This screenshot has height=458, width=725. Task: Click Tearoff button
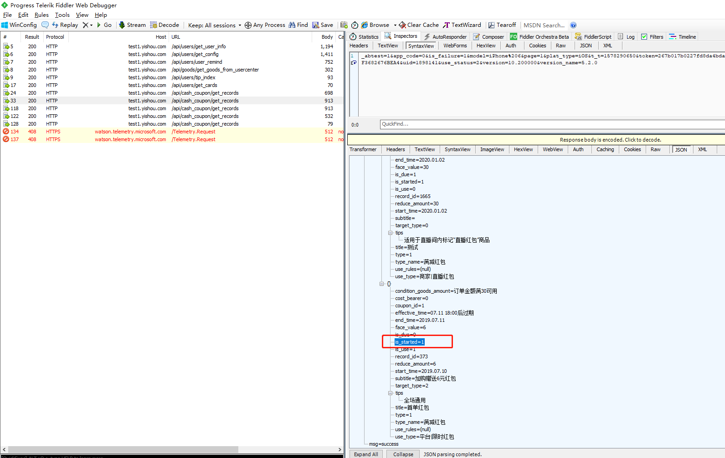[502, 25]
